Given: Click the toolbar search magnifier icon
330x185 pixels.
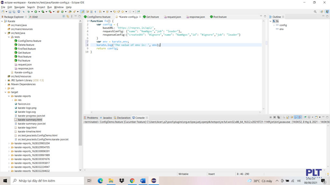Looking at the screenshot, I should (315, 12).
